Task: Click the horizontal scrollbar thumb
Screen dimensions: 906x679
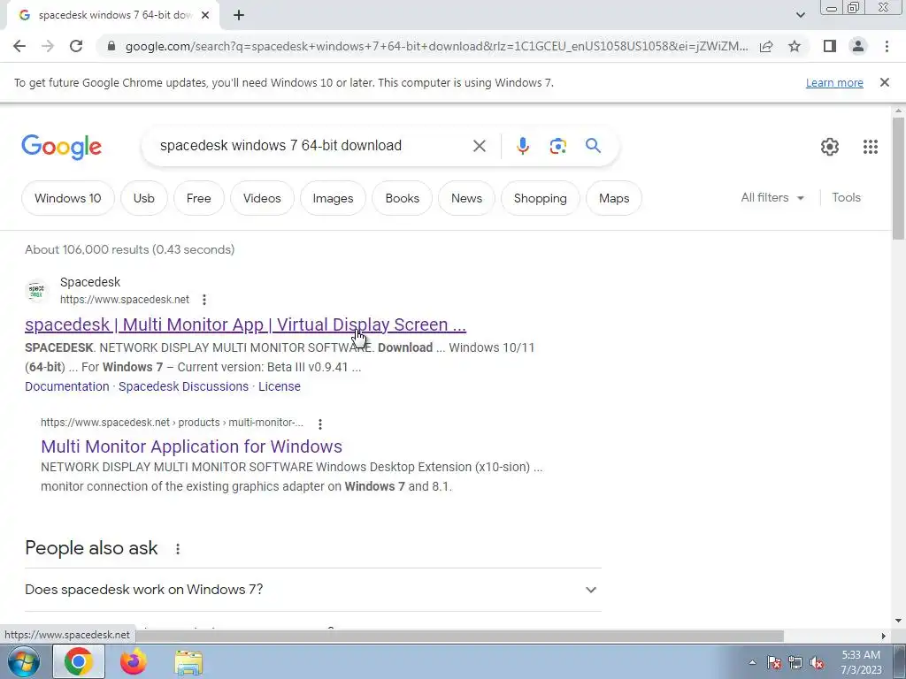Action: coord(459,636)
